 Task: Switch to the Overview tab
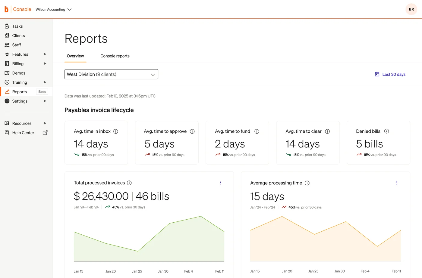75,56
